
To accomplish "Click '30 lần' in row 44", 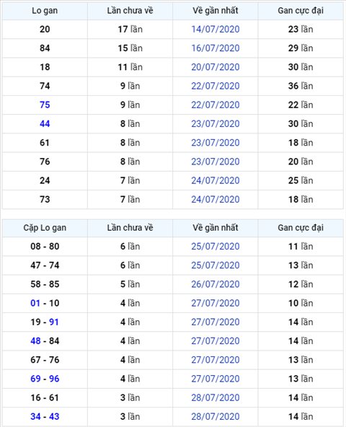I will [301, 123].
